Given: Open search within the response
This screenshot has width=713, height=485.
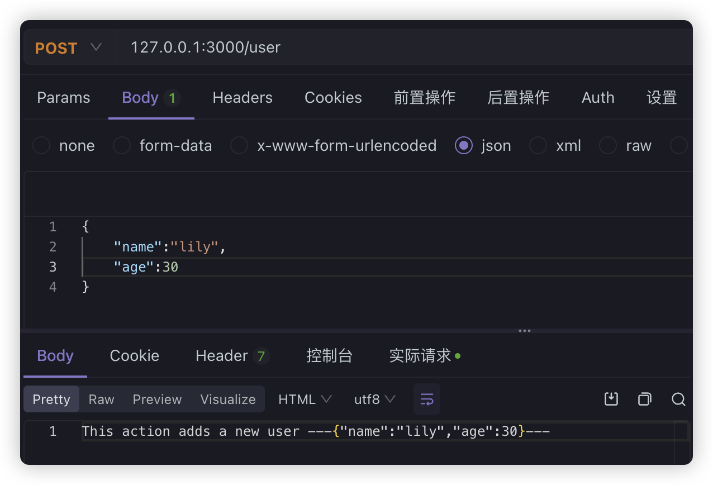Looking at the screenshot, I should [678, 399].
